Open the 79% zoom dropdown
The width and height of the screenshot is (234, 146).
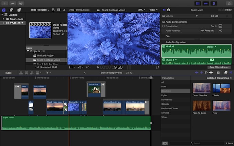tap(141, 10)
